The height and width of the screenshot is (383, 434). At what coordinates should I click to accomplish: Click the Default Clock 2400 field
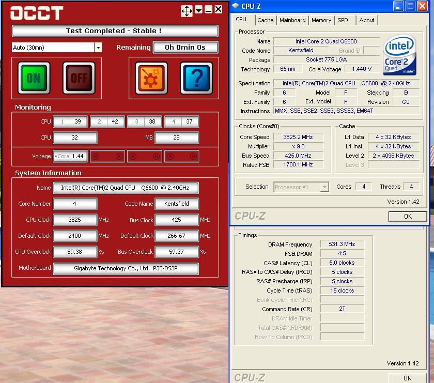pyautogui.click(x=75, y=236)
